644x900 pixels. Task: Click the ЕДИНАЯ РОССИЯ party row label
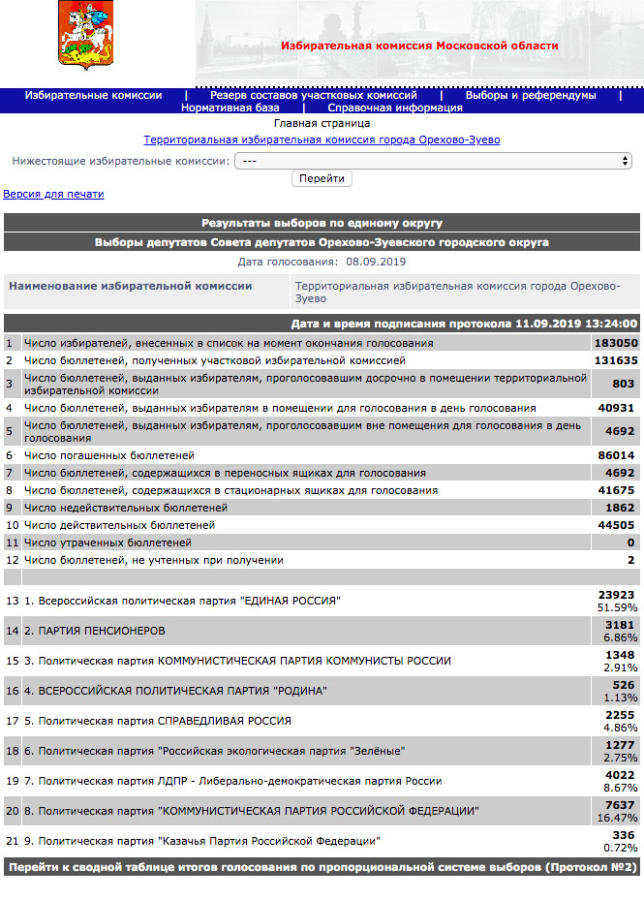(182, 601)
